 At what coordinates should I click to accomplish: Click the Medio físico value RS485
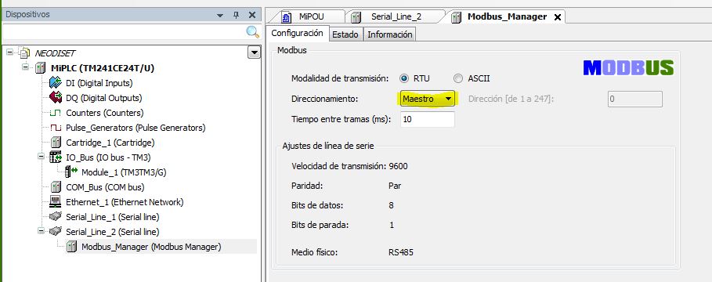401,252
